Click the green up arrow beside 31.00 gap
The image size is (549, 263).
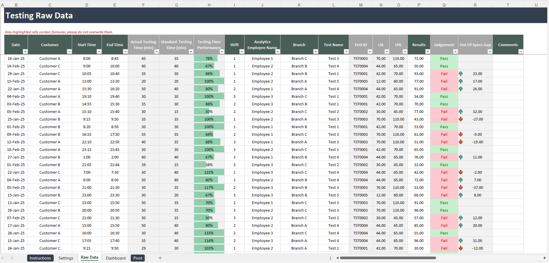[x=461, y=241]
